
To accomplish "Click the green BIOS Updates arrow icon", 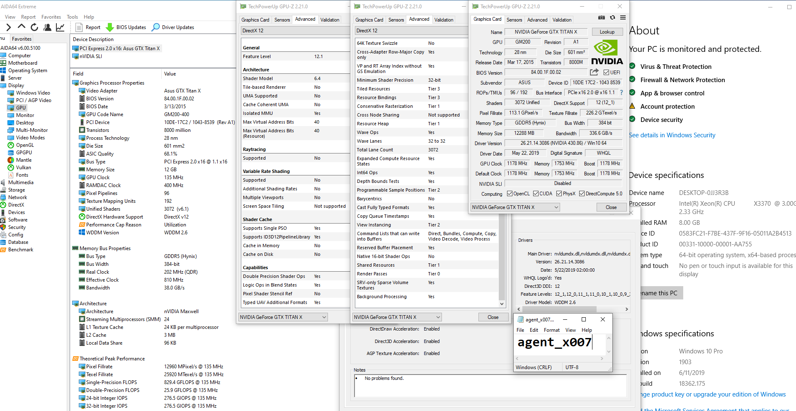I will [x=110, y=27].
